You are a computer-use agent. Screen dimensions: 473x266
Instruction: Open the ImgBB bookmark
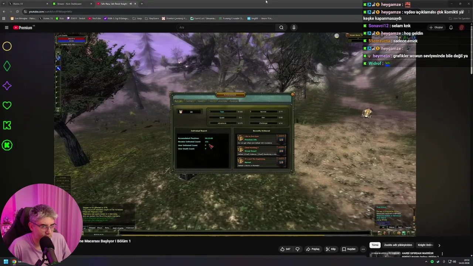[260, 18]
